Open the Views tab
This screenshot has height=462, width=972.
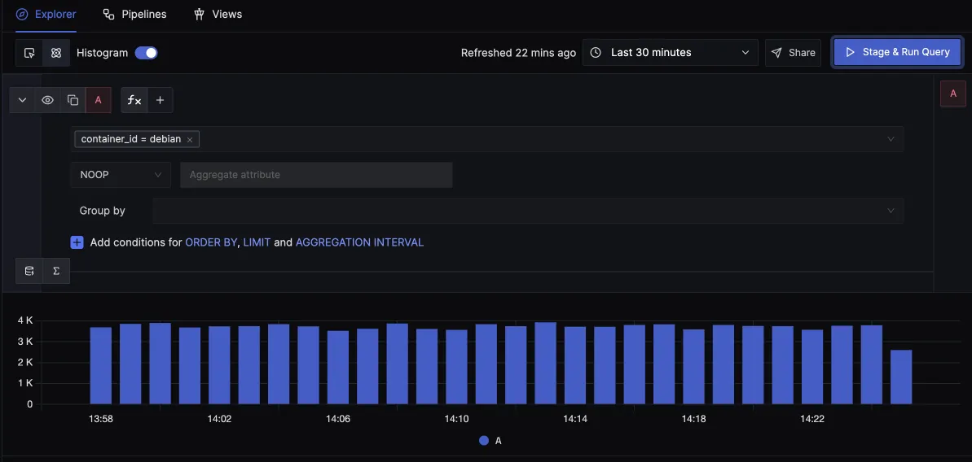point(218,15)
